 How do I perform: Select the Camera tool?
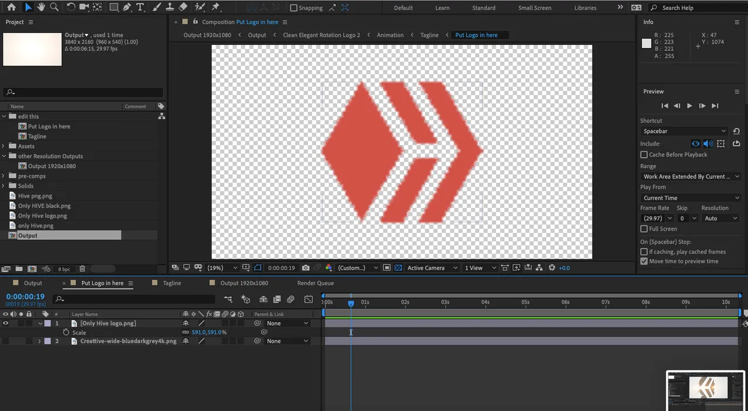click(84, 7)
